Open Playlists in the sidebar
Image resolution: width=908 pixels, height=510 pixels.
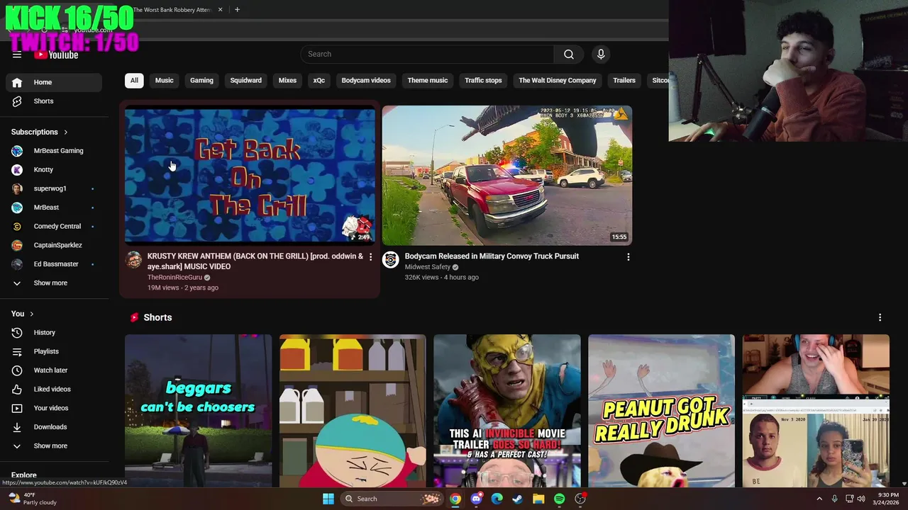click(54, 351)
